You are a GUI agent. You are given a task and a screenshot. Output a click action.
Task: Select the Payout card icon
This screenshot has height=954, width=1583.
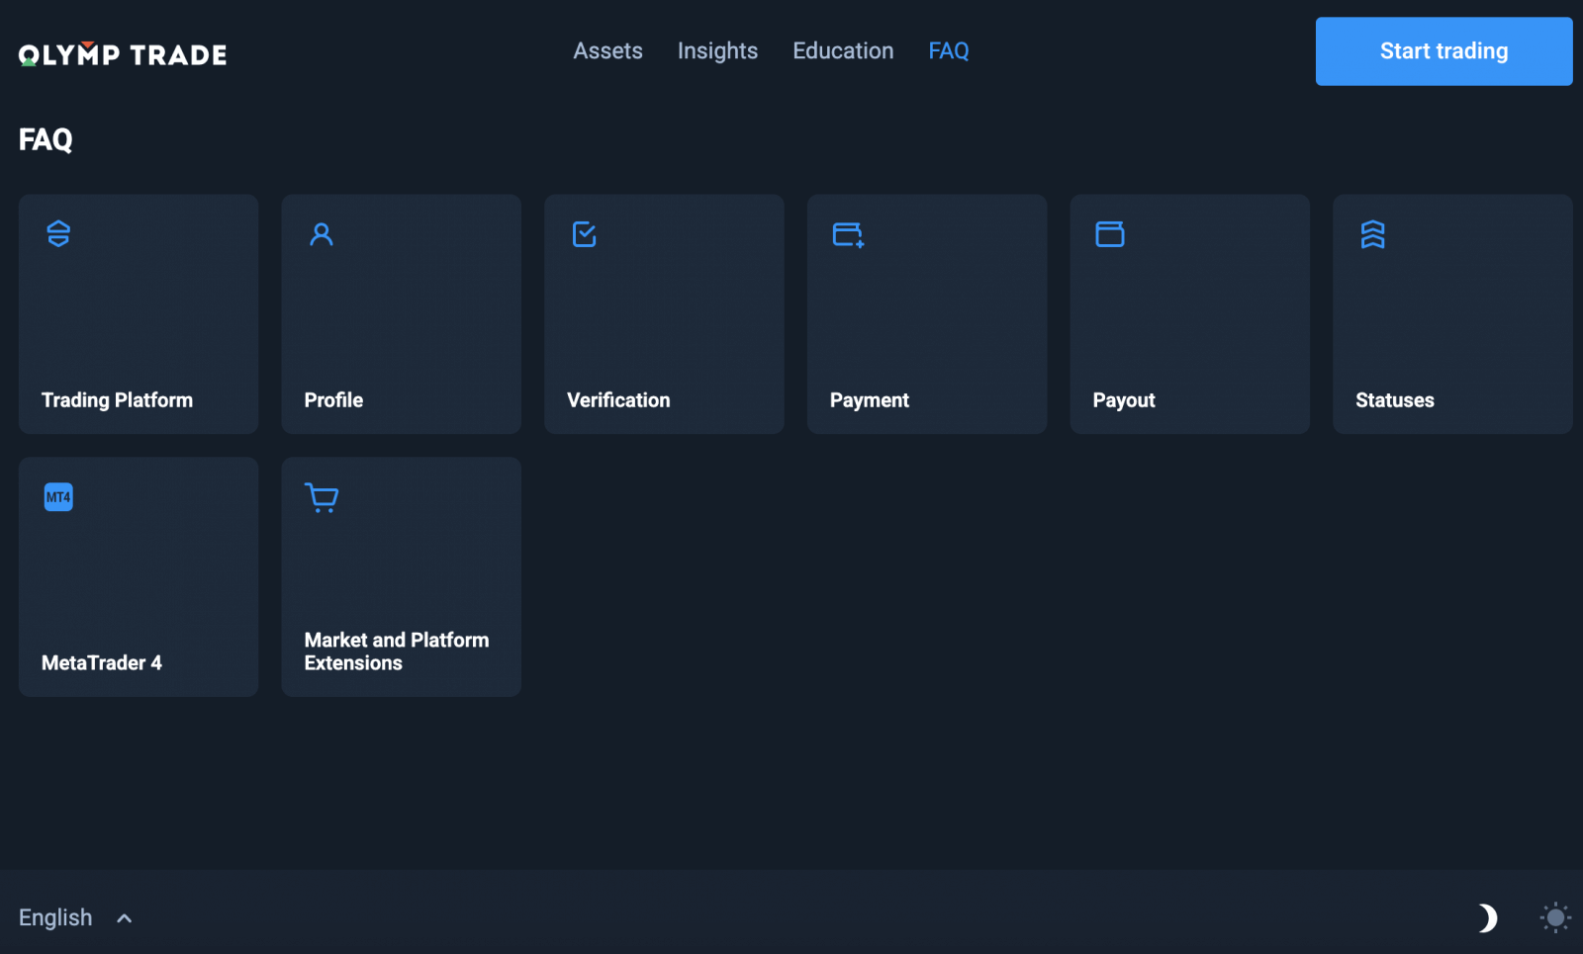(1109, 234)
